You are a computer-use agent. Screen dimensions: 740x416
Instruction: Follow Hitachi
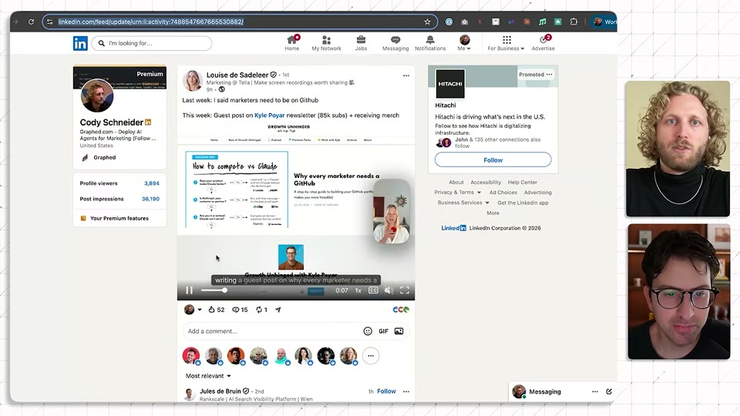point(493,160)
